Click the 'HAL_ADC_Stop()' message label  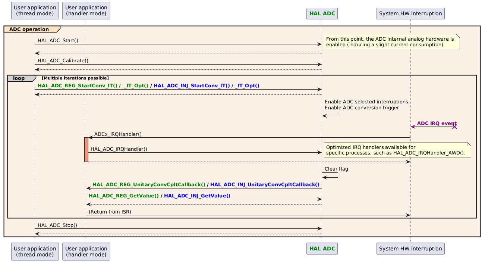(x=57, y=225)
